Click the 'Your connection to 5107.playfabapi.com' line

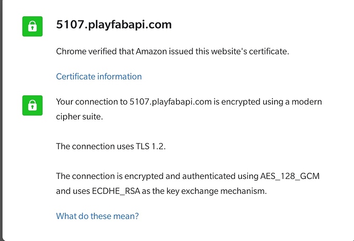[x=189, y=102]
